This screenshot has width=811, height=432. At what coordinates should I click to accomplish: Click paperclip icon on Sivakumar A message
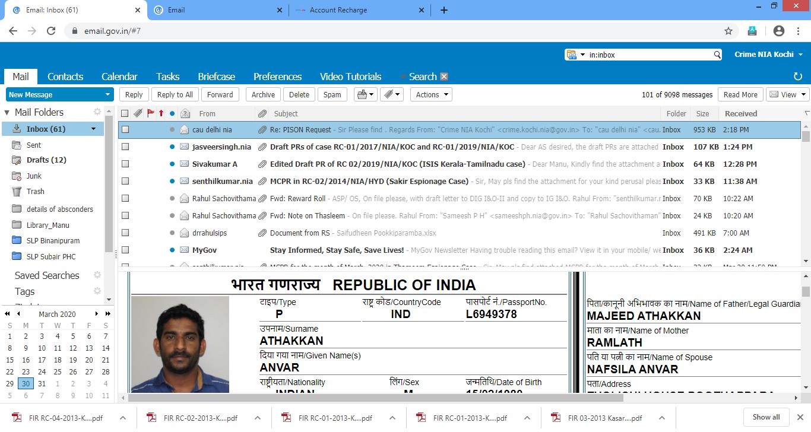coord(262,164)
